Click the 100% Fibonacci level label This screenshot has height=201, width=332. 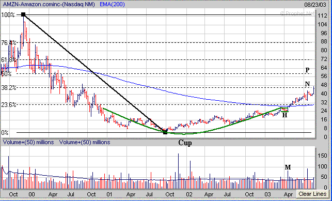click(x=8, y=15)
